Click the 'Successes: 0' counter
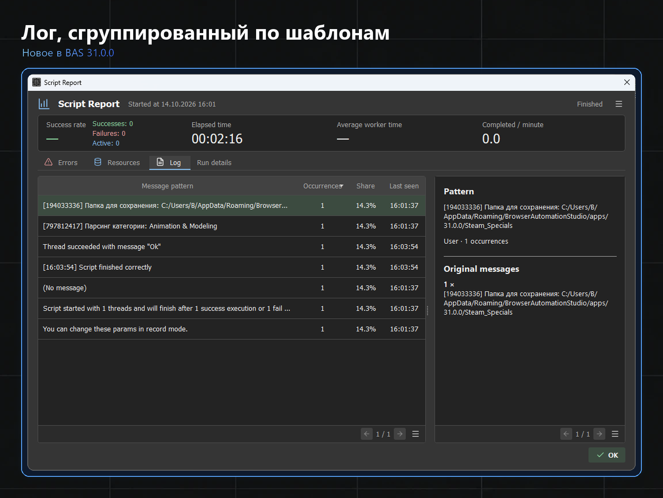 (112, 124)
